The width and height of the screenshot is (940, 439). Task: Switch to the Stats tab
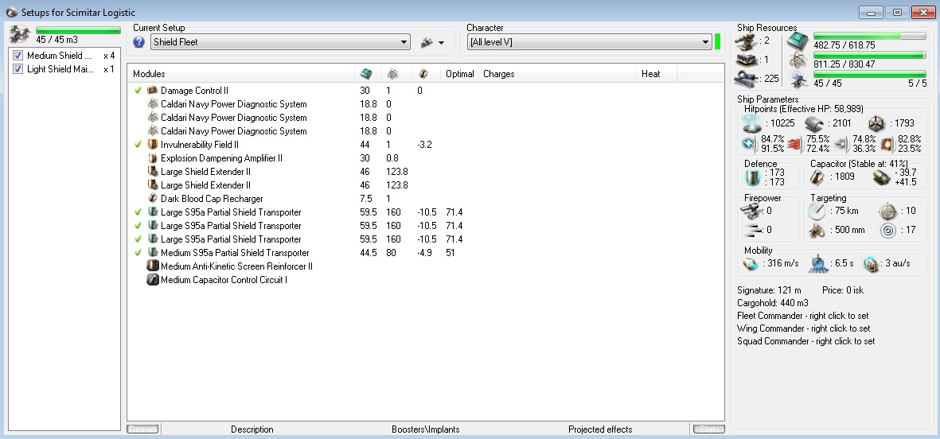coord(708,429)
